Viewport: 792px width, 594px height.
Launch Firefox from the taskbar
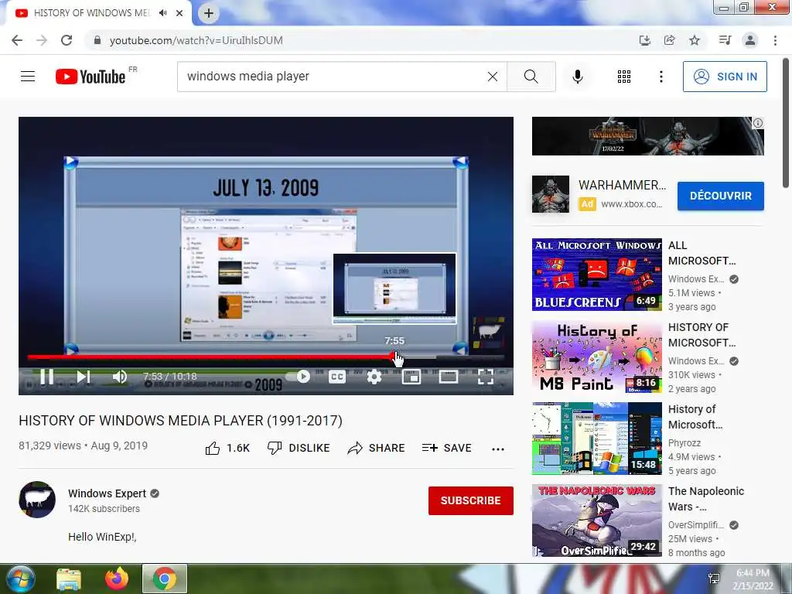117,579
